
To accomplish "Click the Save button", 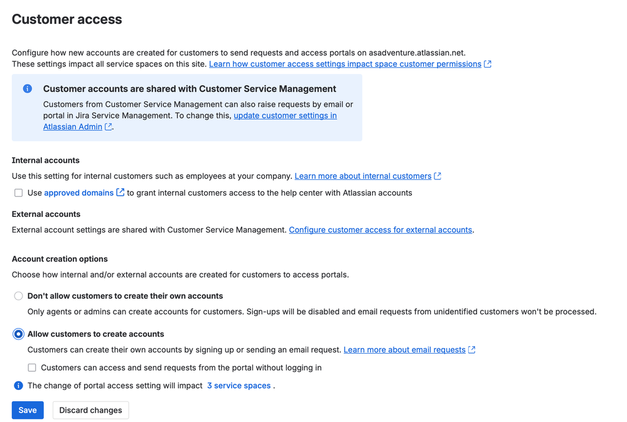I will [28, 410].
